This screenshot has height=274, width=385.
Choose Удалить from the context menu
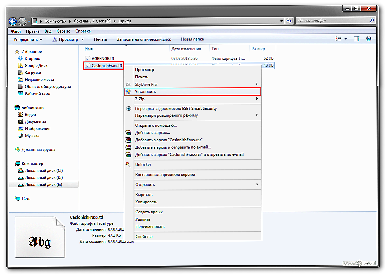pyautogui.click(x=143, y=219)
